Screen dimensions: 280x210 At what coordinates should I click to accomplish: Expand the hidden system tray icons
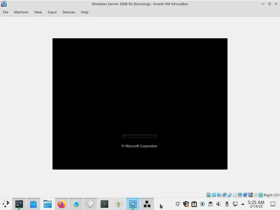point(243,204)
